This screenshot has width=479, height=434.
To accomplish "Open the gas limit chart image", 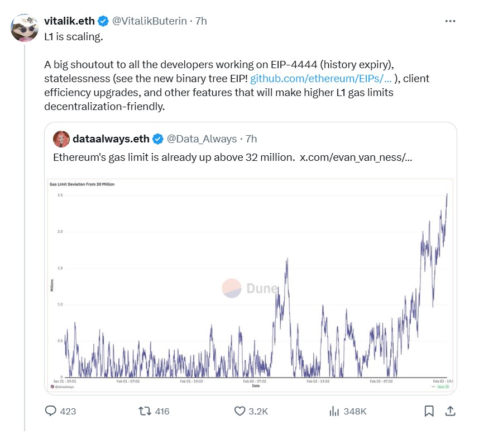I will click(250, 285).
